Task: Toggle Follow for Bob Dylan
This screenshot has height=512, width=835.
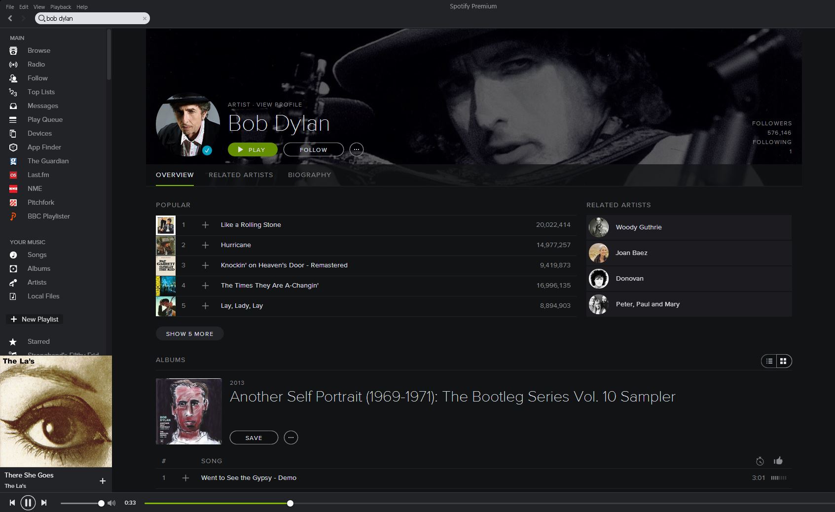Action: [x=313, y=149]
